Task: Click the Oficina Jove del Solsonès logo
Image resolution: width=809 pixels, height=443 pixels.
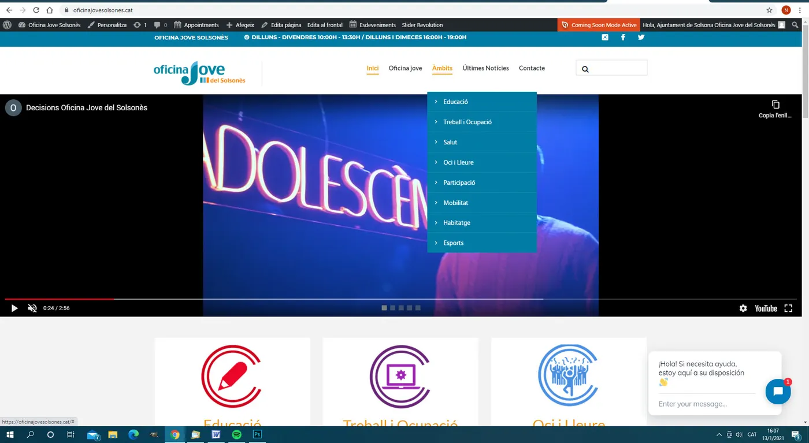Action: click(x=199, y=73)
